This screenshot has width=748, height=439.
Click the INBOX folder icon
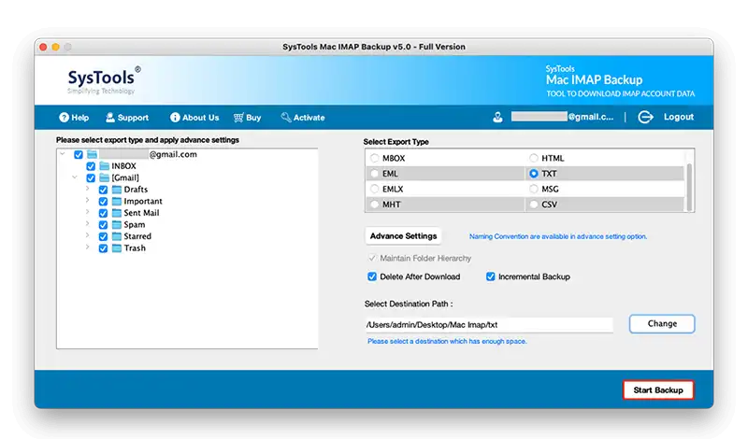point(104,166)
